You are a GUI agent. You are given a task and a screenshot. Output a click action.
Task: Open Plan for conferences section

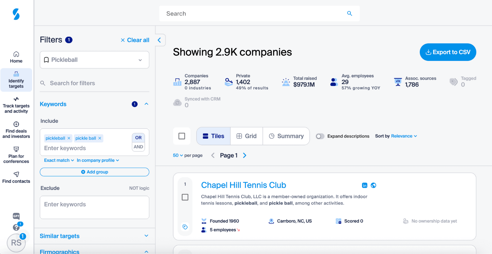[16, 155]
